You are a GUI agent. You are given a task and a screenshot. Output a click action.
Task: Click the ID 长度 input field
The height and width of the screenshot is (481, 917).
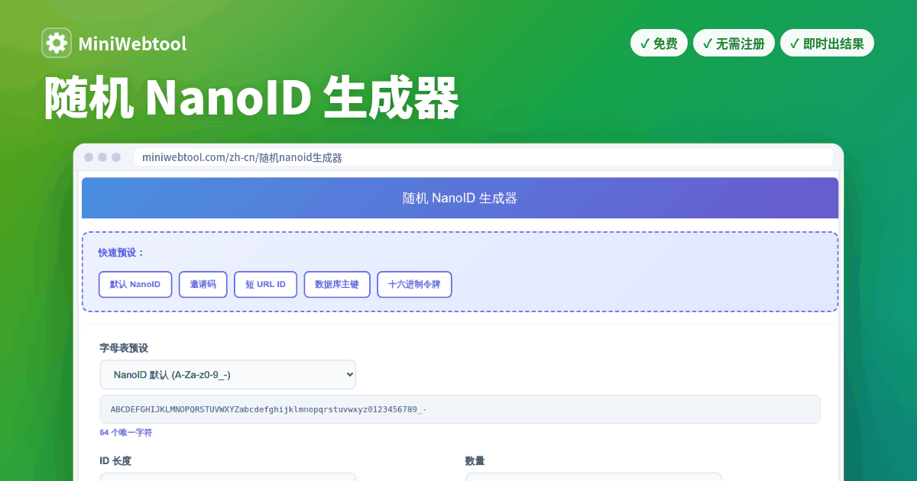(x=228, y=477)
